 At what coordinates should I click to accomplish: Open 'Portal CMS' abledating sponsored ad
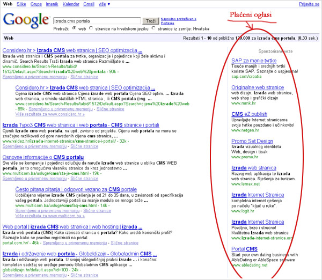(x=244, y=249)
